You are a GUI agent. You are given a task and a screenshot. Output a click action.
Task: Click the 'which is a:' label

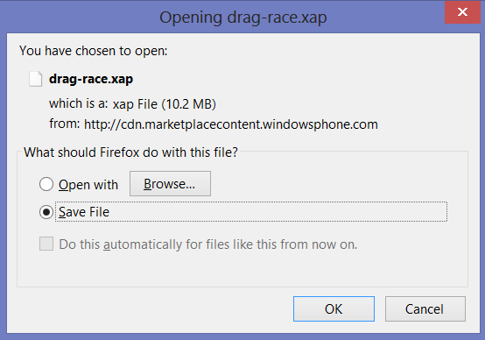point(78,103)
